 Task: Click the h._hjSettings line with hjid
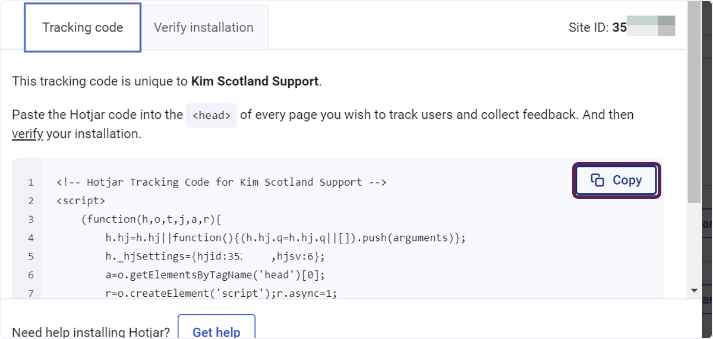click(x=215, y=256)
